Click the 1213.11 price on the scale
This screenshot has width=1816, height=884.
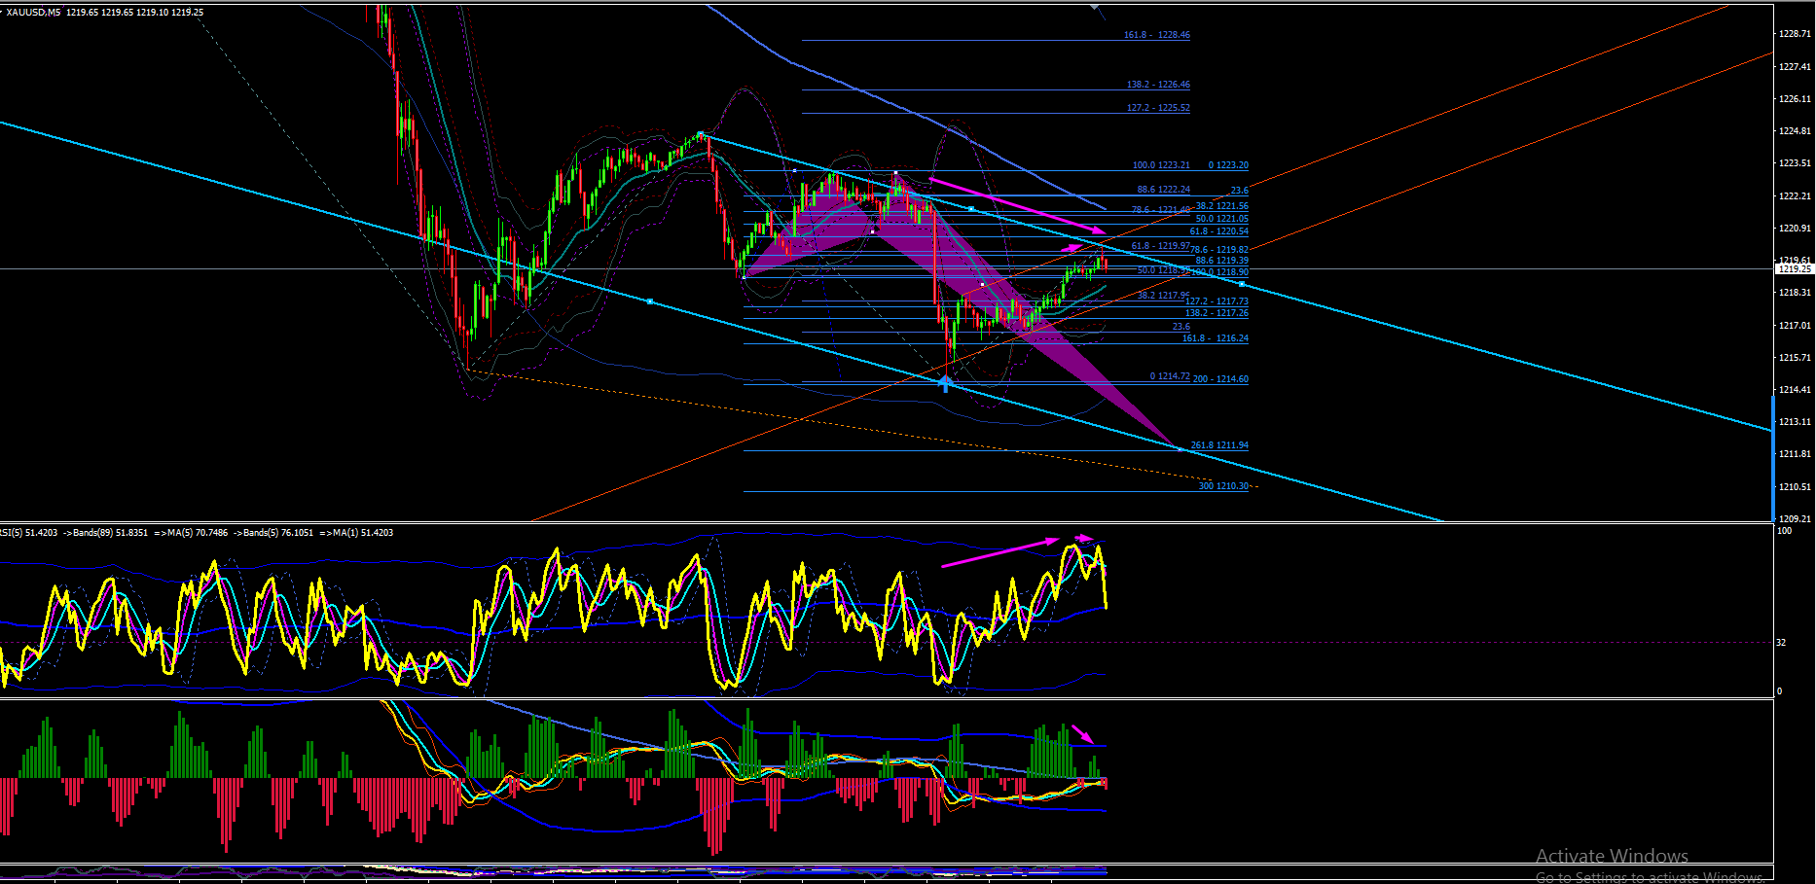click(x=1796, y=422)
